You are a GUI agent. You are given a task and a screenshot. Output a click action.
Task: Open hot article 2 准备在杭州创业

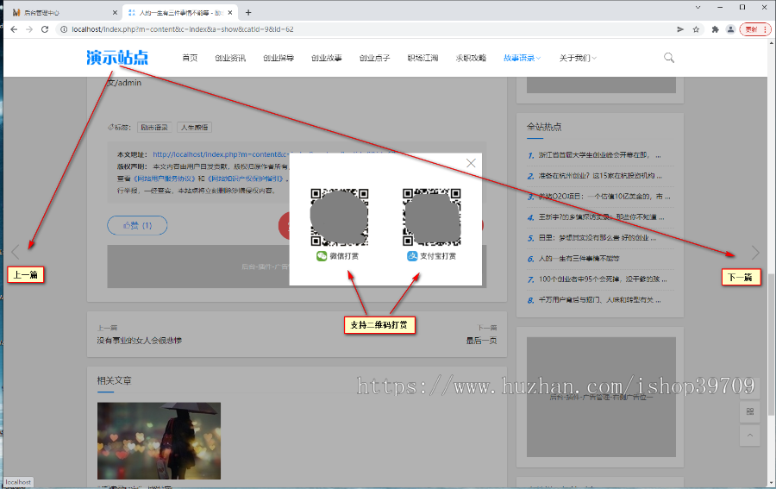click(600, 176)
